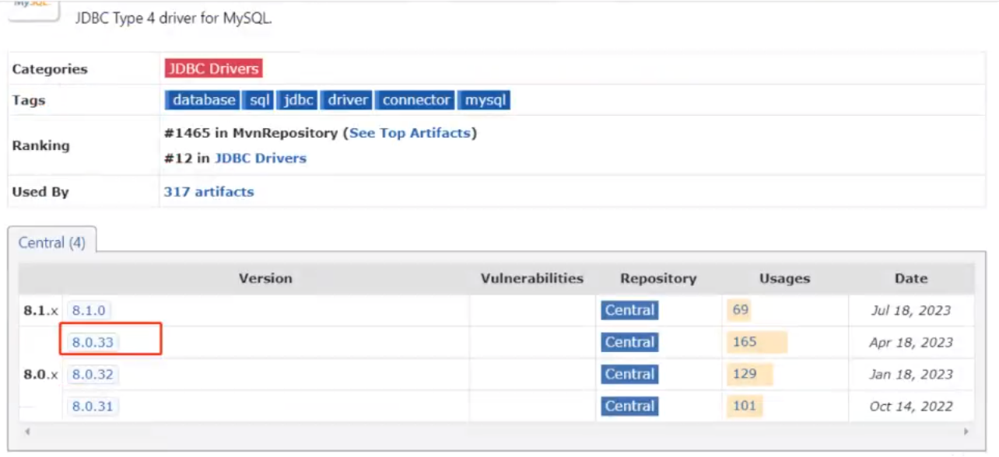The image size is (999, 457).
Task: Click the table's left scroll arrow
Action: [x=28, y=431]
